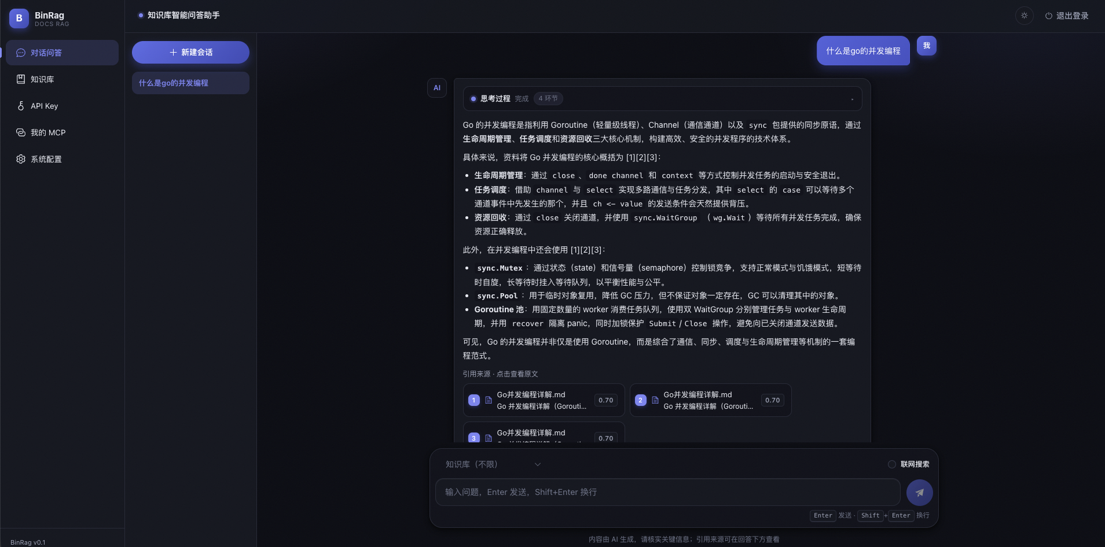This screenshot has height=547, width=1105.
Task: Click the AI avatar badge
Action: coord(437,88)
